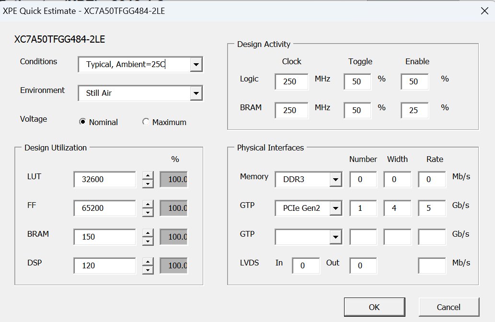Cancel the Quick Estimate dialog
Image resolution: width=495 pixels, height=322 pixels.
click(449, 307)
